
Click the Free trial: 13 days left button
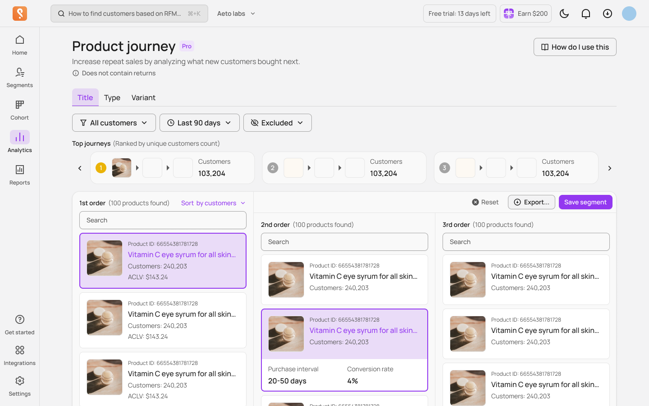click(460, 14)
